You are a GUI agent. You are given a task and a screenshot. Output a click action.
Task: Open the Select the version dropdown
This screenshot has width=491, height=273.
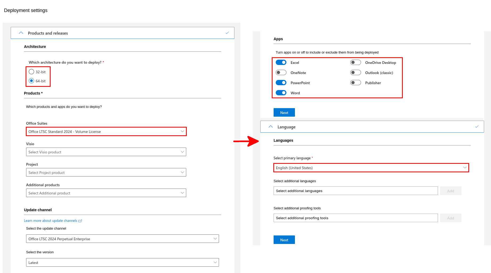click(x=123, y=263)
